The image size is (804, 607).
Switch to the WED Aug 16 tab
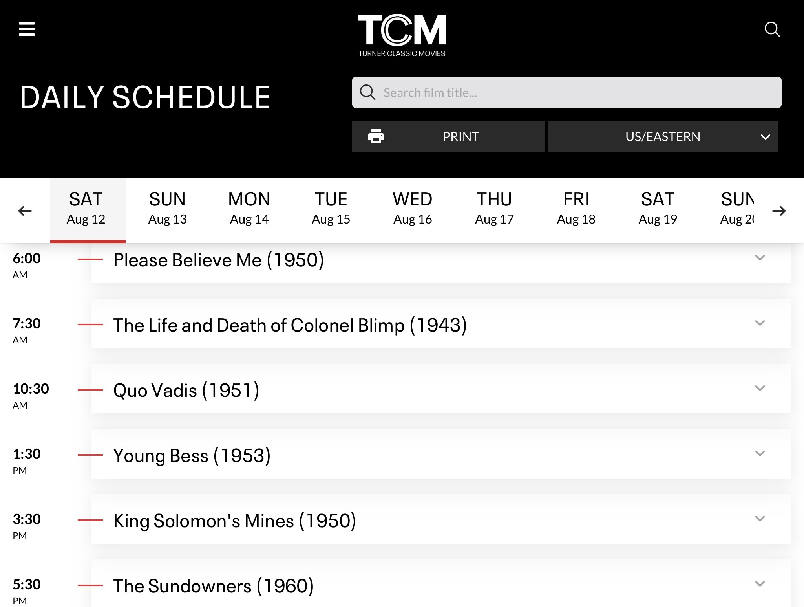click(413, 209)
